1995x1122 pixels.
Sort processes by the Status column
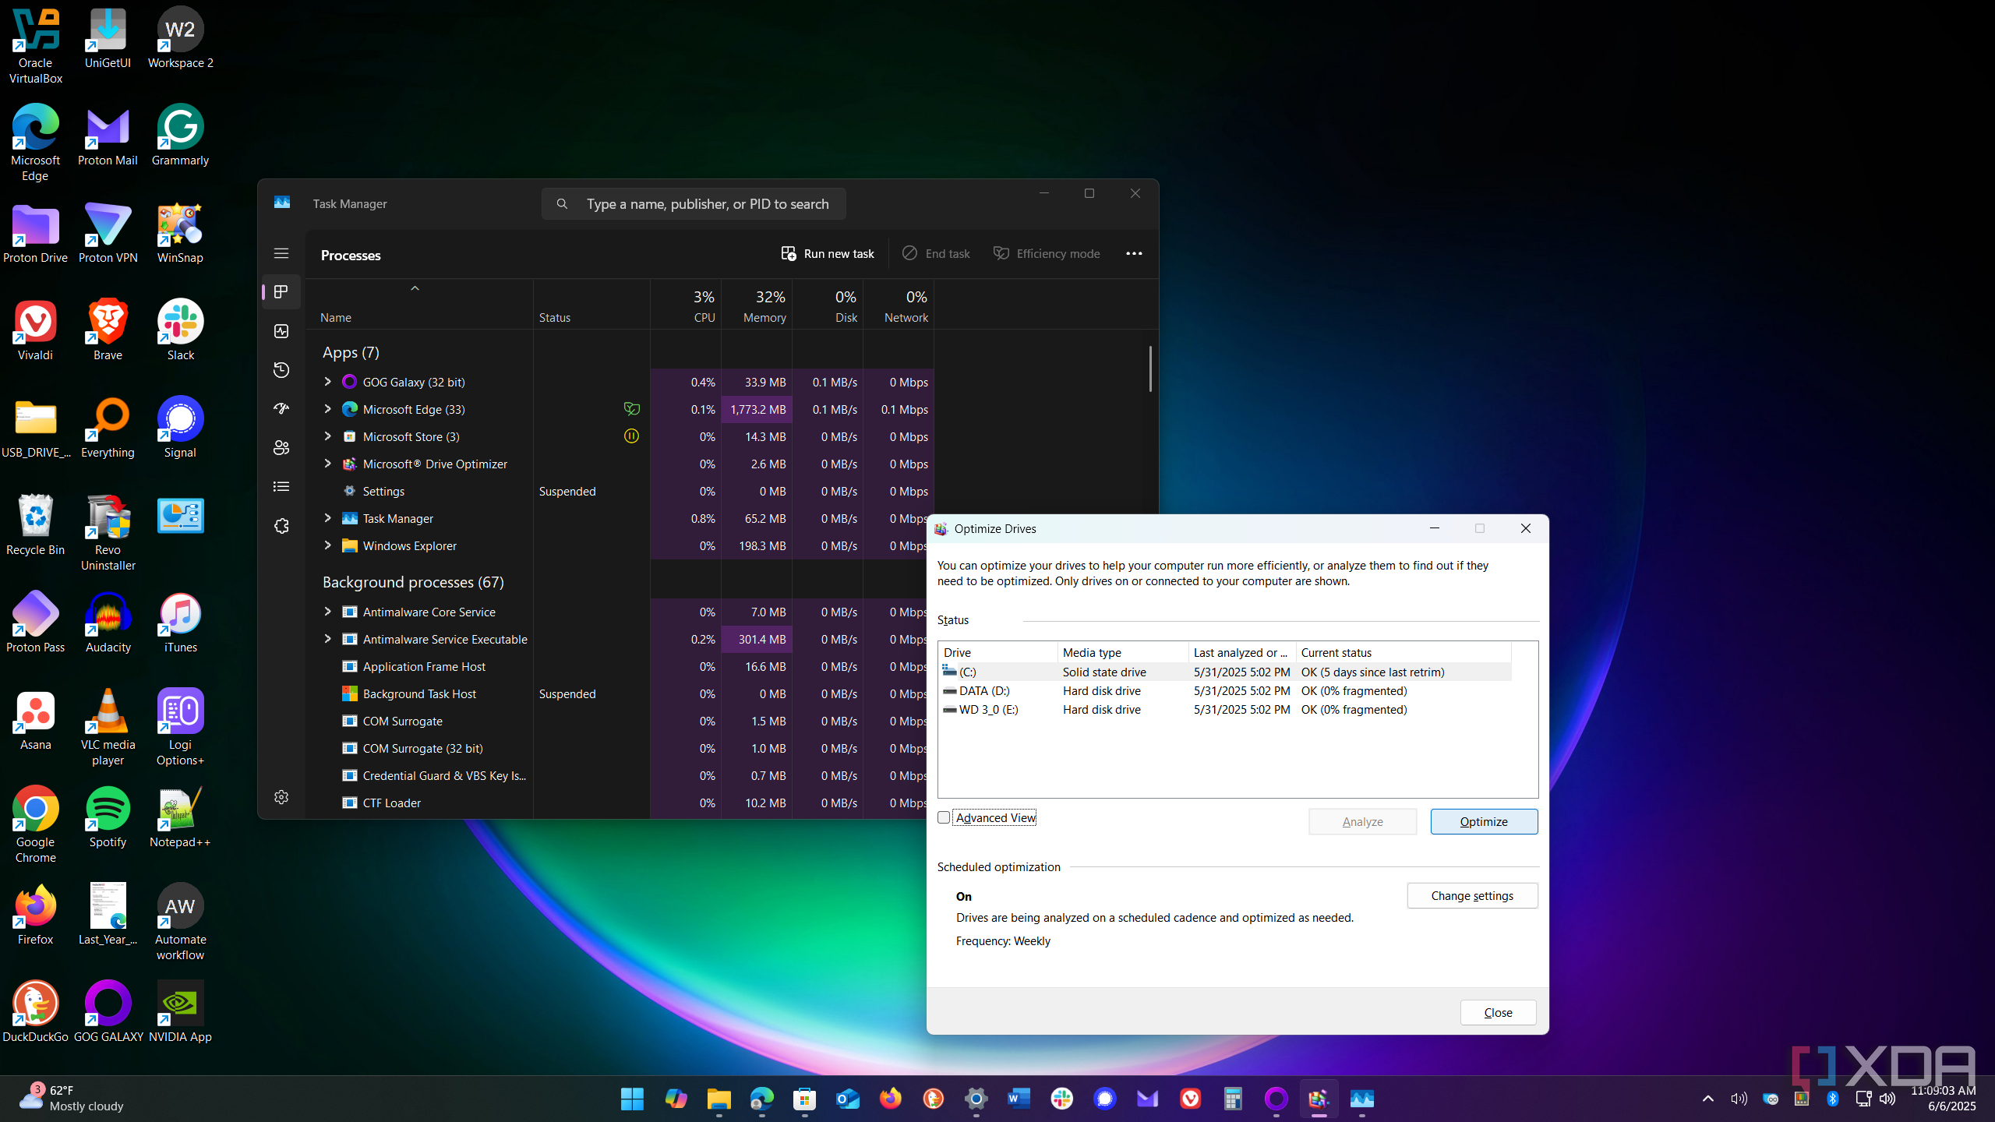591,305
